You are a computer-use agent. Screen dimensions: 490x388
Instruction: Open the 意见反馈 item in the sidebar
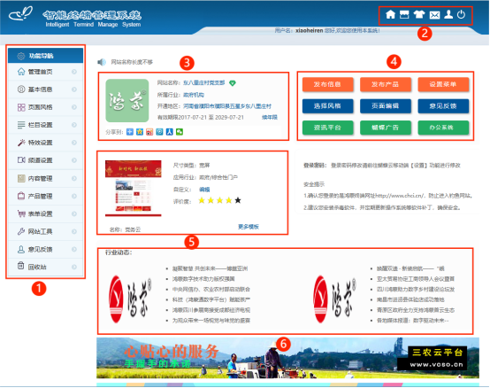pyautogui.click(x=46, y=250)
